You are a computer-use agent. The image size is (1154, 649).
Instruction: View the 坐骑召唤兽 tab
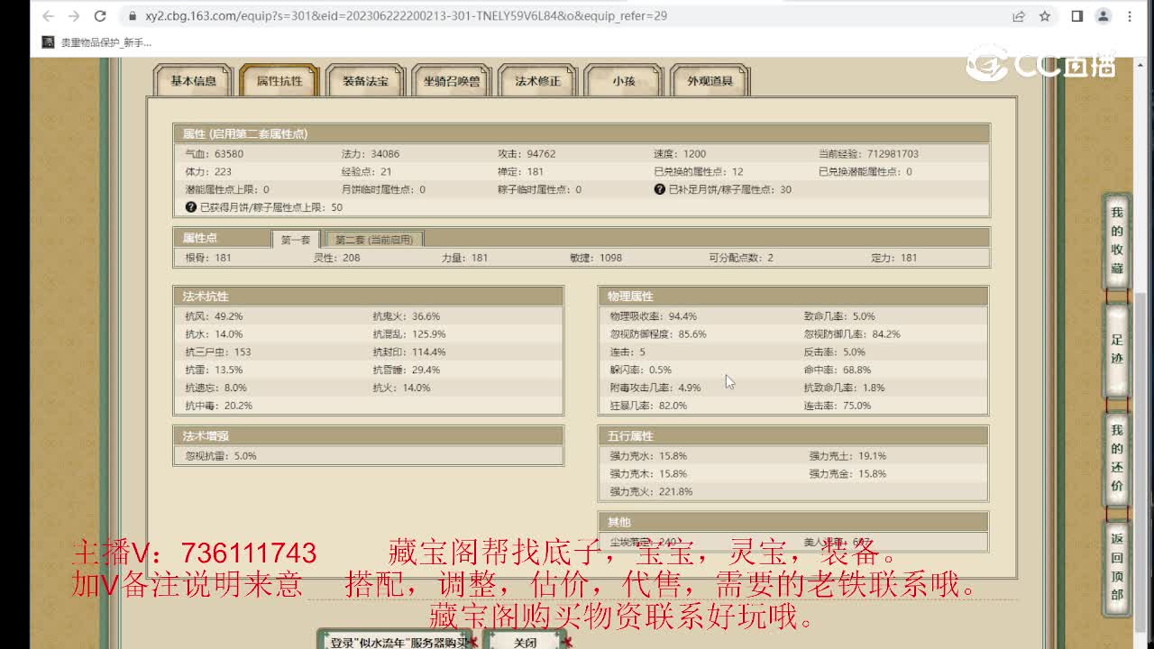pyautogui.click(x=451, y=81)
